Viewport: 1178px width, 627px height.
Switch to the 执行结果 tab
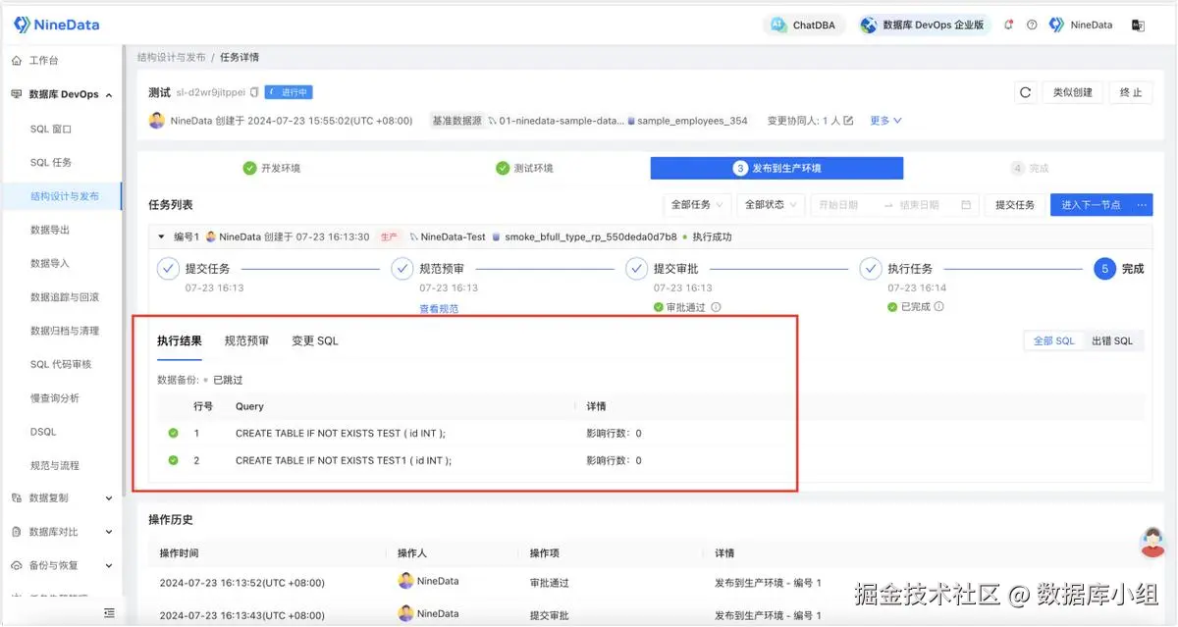point(180,340)
